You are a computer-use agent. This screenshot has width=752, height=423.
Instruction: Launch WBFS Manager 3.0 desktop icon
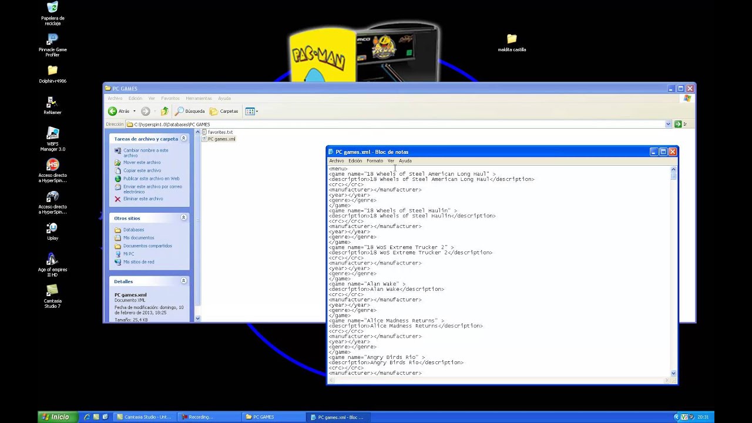(52, 140)
